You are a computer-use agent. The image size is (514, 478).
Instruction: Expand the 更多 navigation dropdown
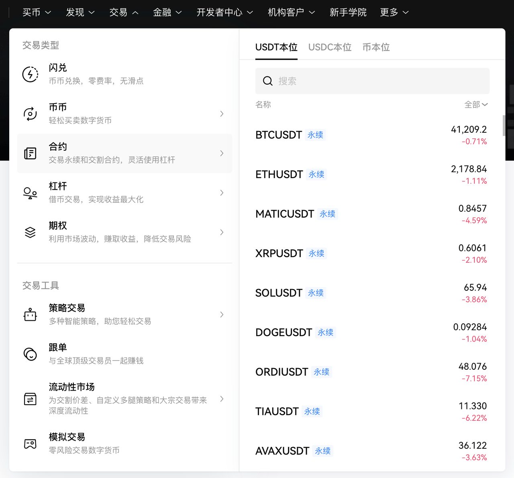[394, 12]
